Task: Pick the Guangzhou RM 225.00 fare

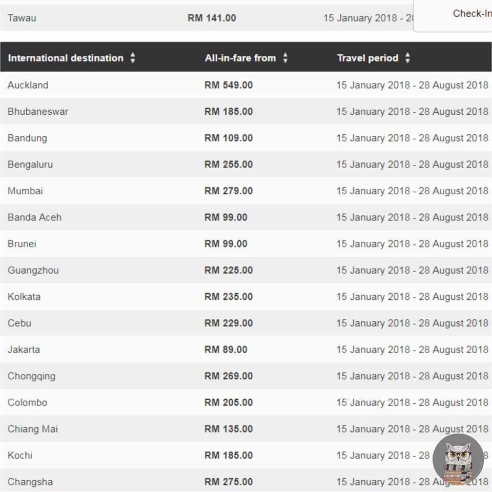Action: pos(229,270)
